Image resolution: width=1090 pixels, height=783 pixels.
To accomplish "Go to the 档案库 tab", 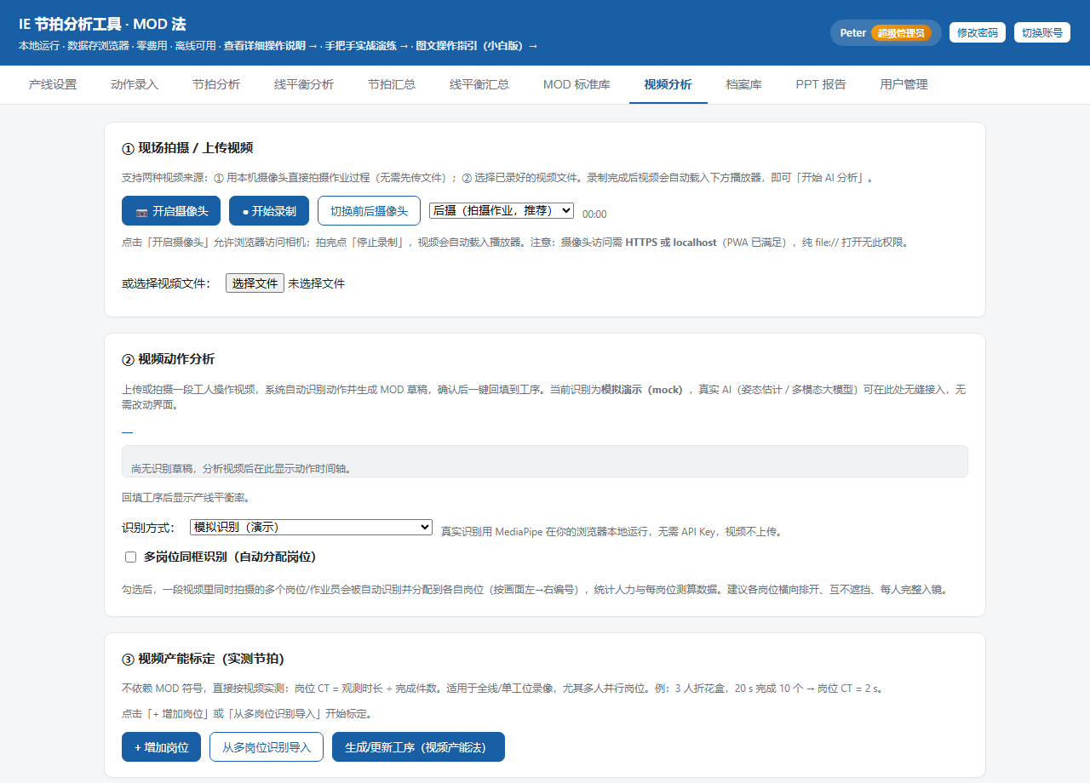I will click(x=744, y=84).
